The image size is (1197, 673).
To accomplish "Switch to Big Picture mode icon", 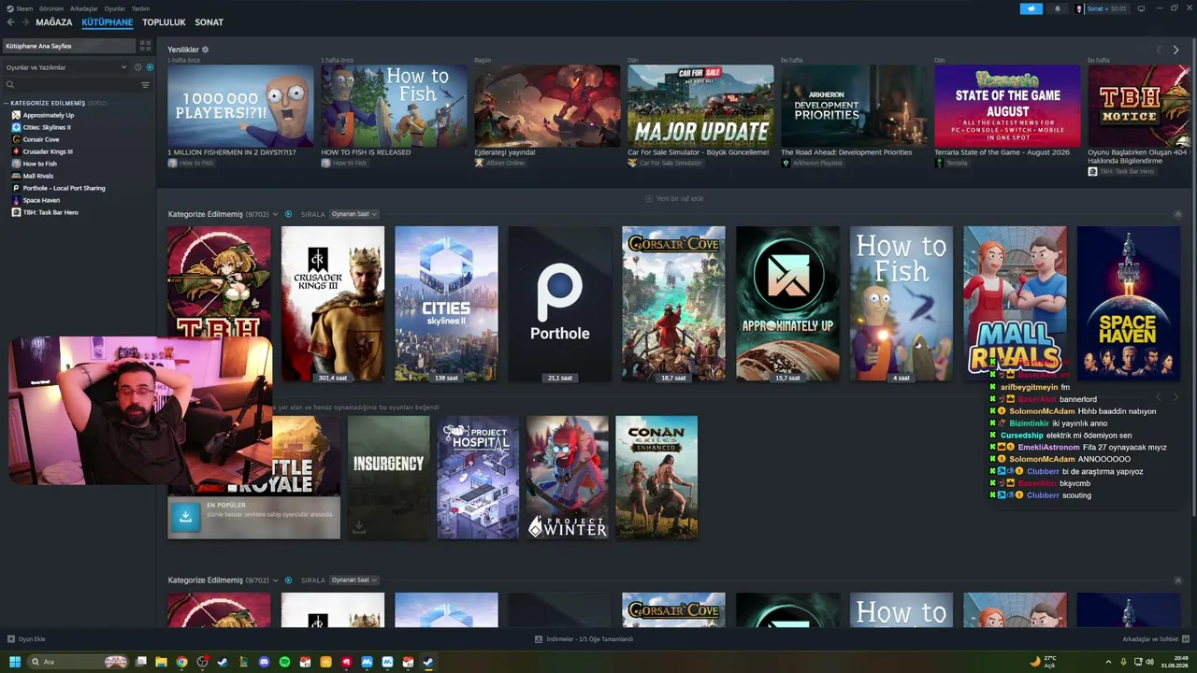I will tap(1141, 8).
